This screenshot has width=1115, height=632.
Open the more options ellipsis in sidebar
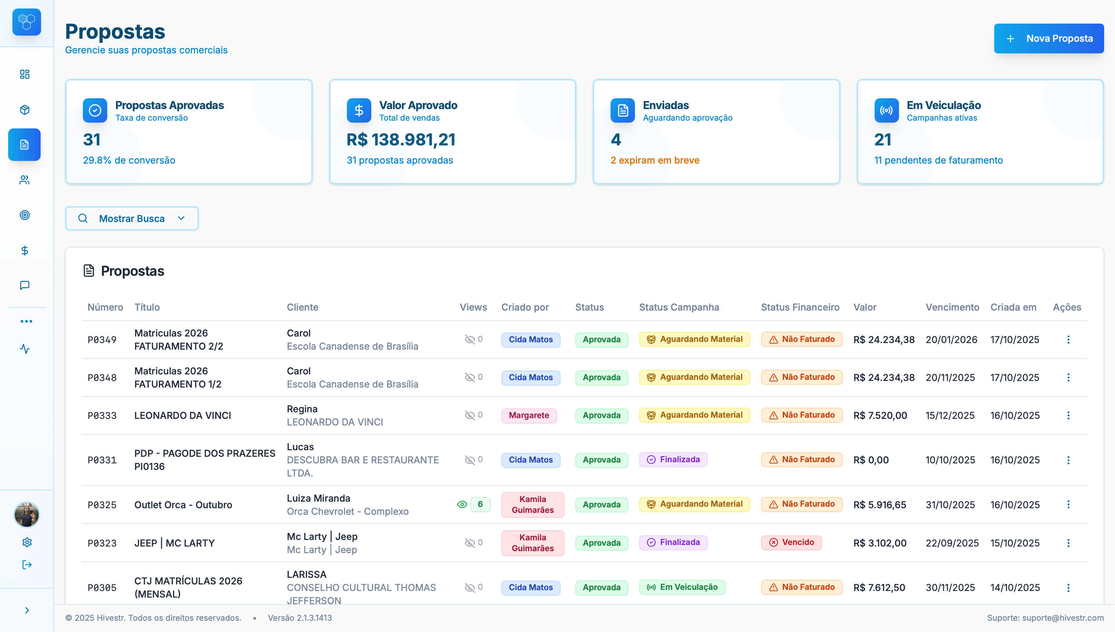coord(26,322)
